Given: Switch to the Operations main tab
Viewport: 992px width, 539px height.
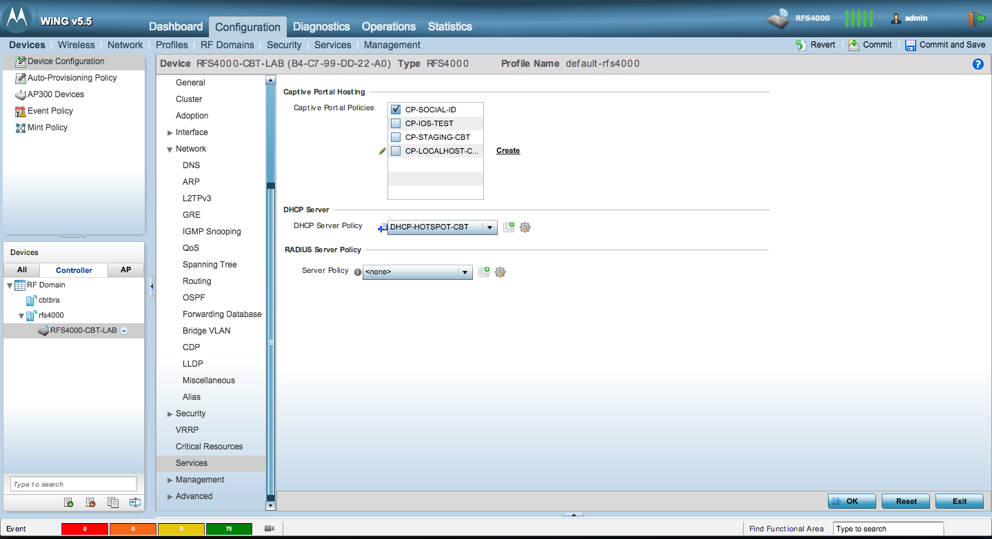Looking at the screenshot, I should coord(389,27).
